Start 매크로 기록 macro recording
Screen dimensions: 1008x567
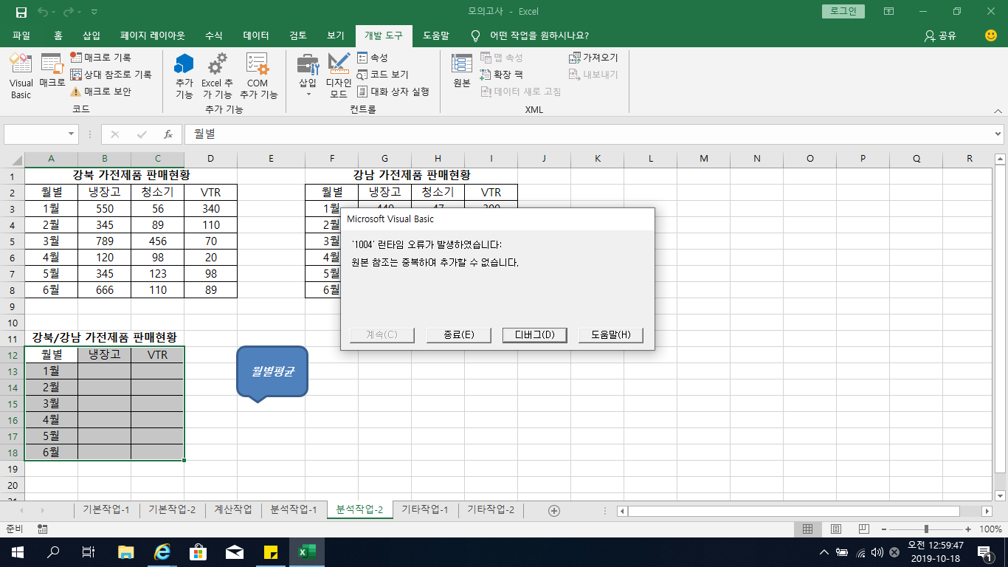(x=101, y=57)
